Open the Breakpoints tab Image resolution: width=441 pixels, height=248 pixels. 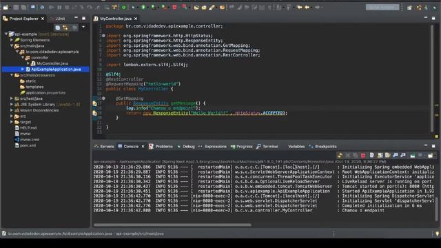(323, 147)
